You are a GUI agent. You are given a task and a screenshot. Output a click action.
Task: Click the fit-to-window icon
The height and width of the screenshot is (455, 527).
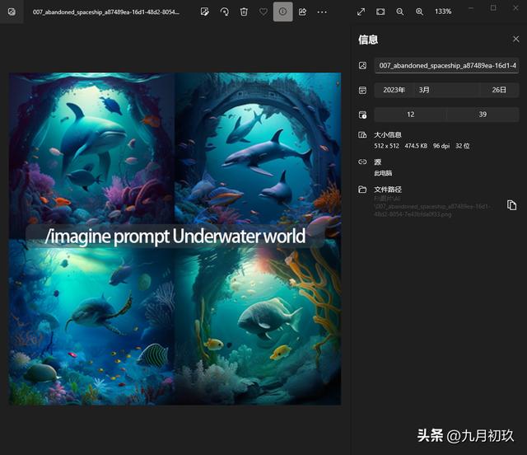click(x=380, y=12)
